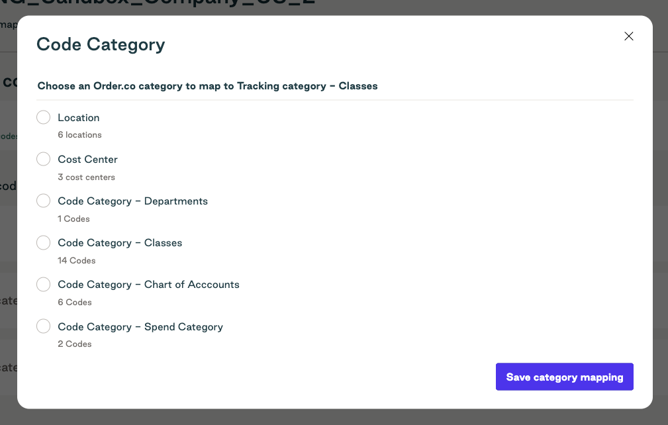668x425 pixels.
Task: Click the '3 cost centers' count text
Action: pyautogui.click(x=87, y=177)
